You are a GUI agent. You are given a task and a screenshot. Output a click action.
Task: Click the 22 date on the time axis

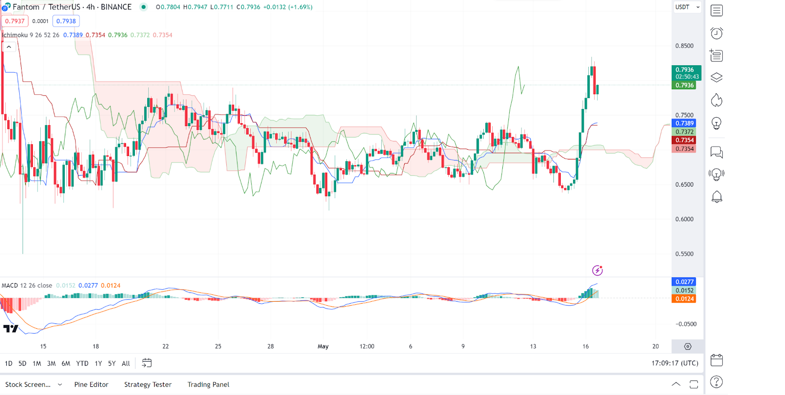pos(165,346)
